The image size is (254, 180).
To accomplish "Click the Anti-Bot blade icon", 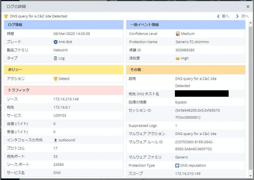I will pyautogui.click(x=55, y=42).
